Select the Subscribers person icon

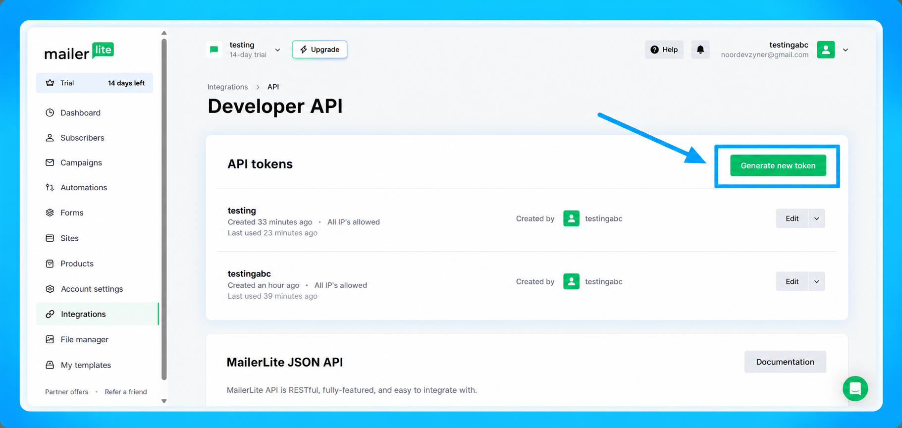[50, 138]
